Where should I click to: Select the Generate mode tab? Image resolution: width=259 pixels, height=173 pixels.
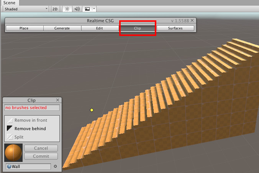pos(62,28)
